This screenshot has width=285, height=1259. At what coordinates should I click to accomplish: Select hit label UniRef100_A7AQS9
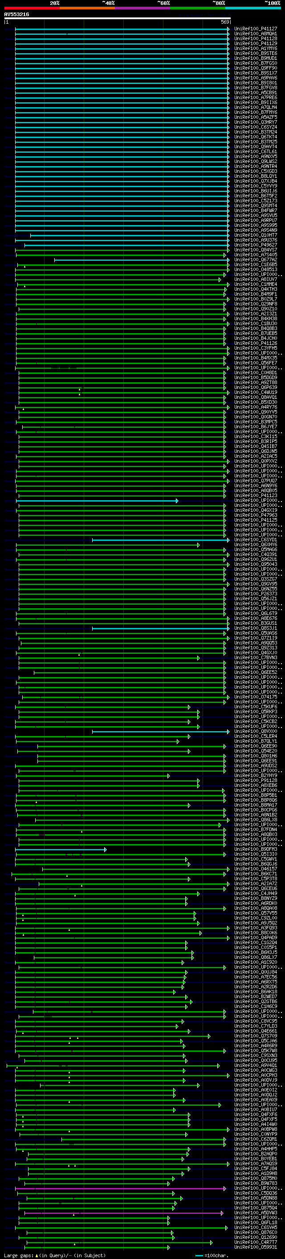pos(256,1163)
